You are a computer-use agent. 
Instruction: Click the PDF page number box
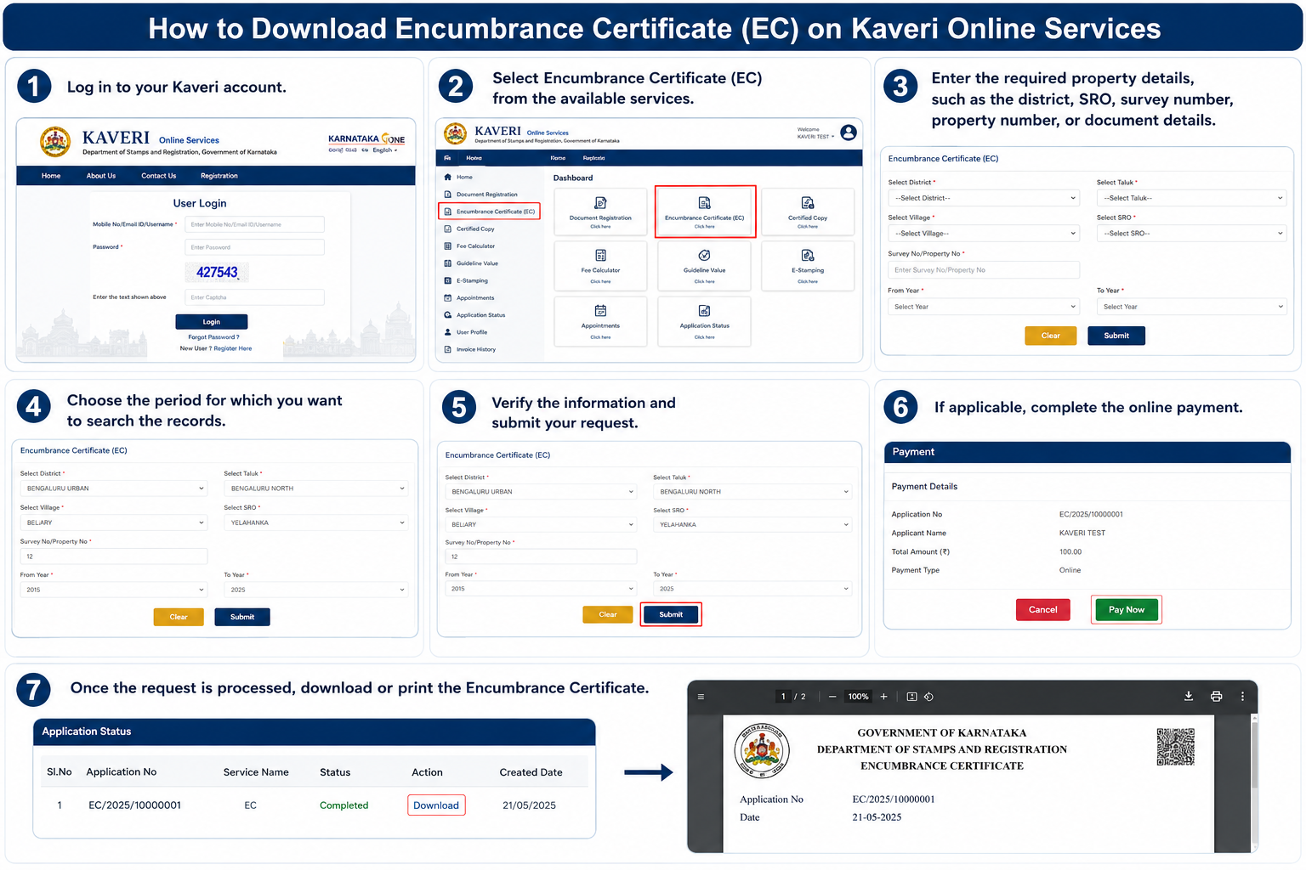click(783, 697)
